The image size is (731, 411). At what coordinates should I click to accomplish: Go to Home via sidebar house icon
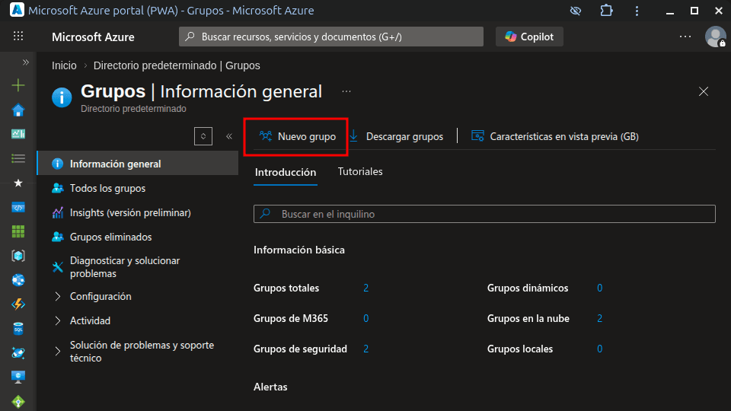pyautogui.click(x=18, y=110)
